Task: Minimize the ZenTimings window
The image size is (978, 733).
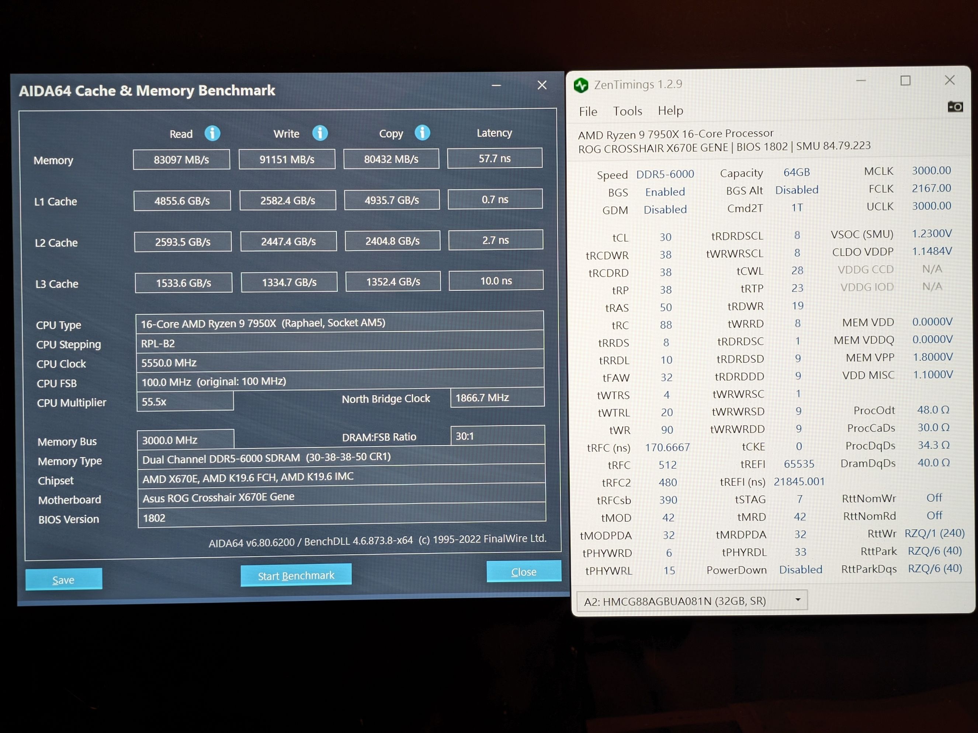Action: click(860, 81)
